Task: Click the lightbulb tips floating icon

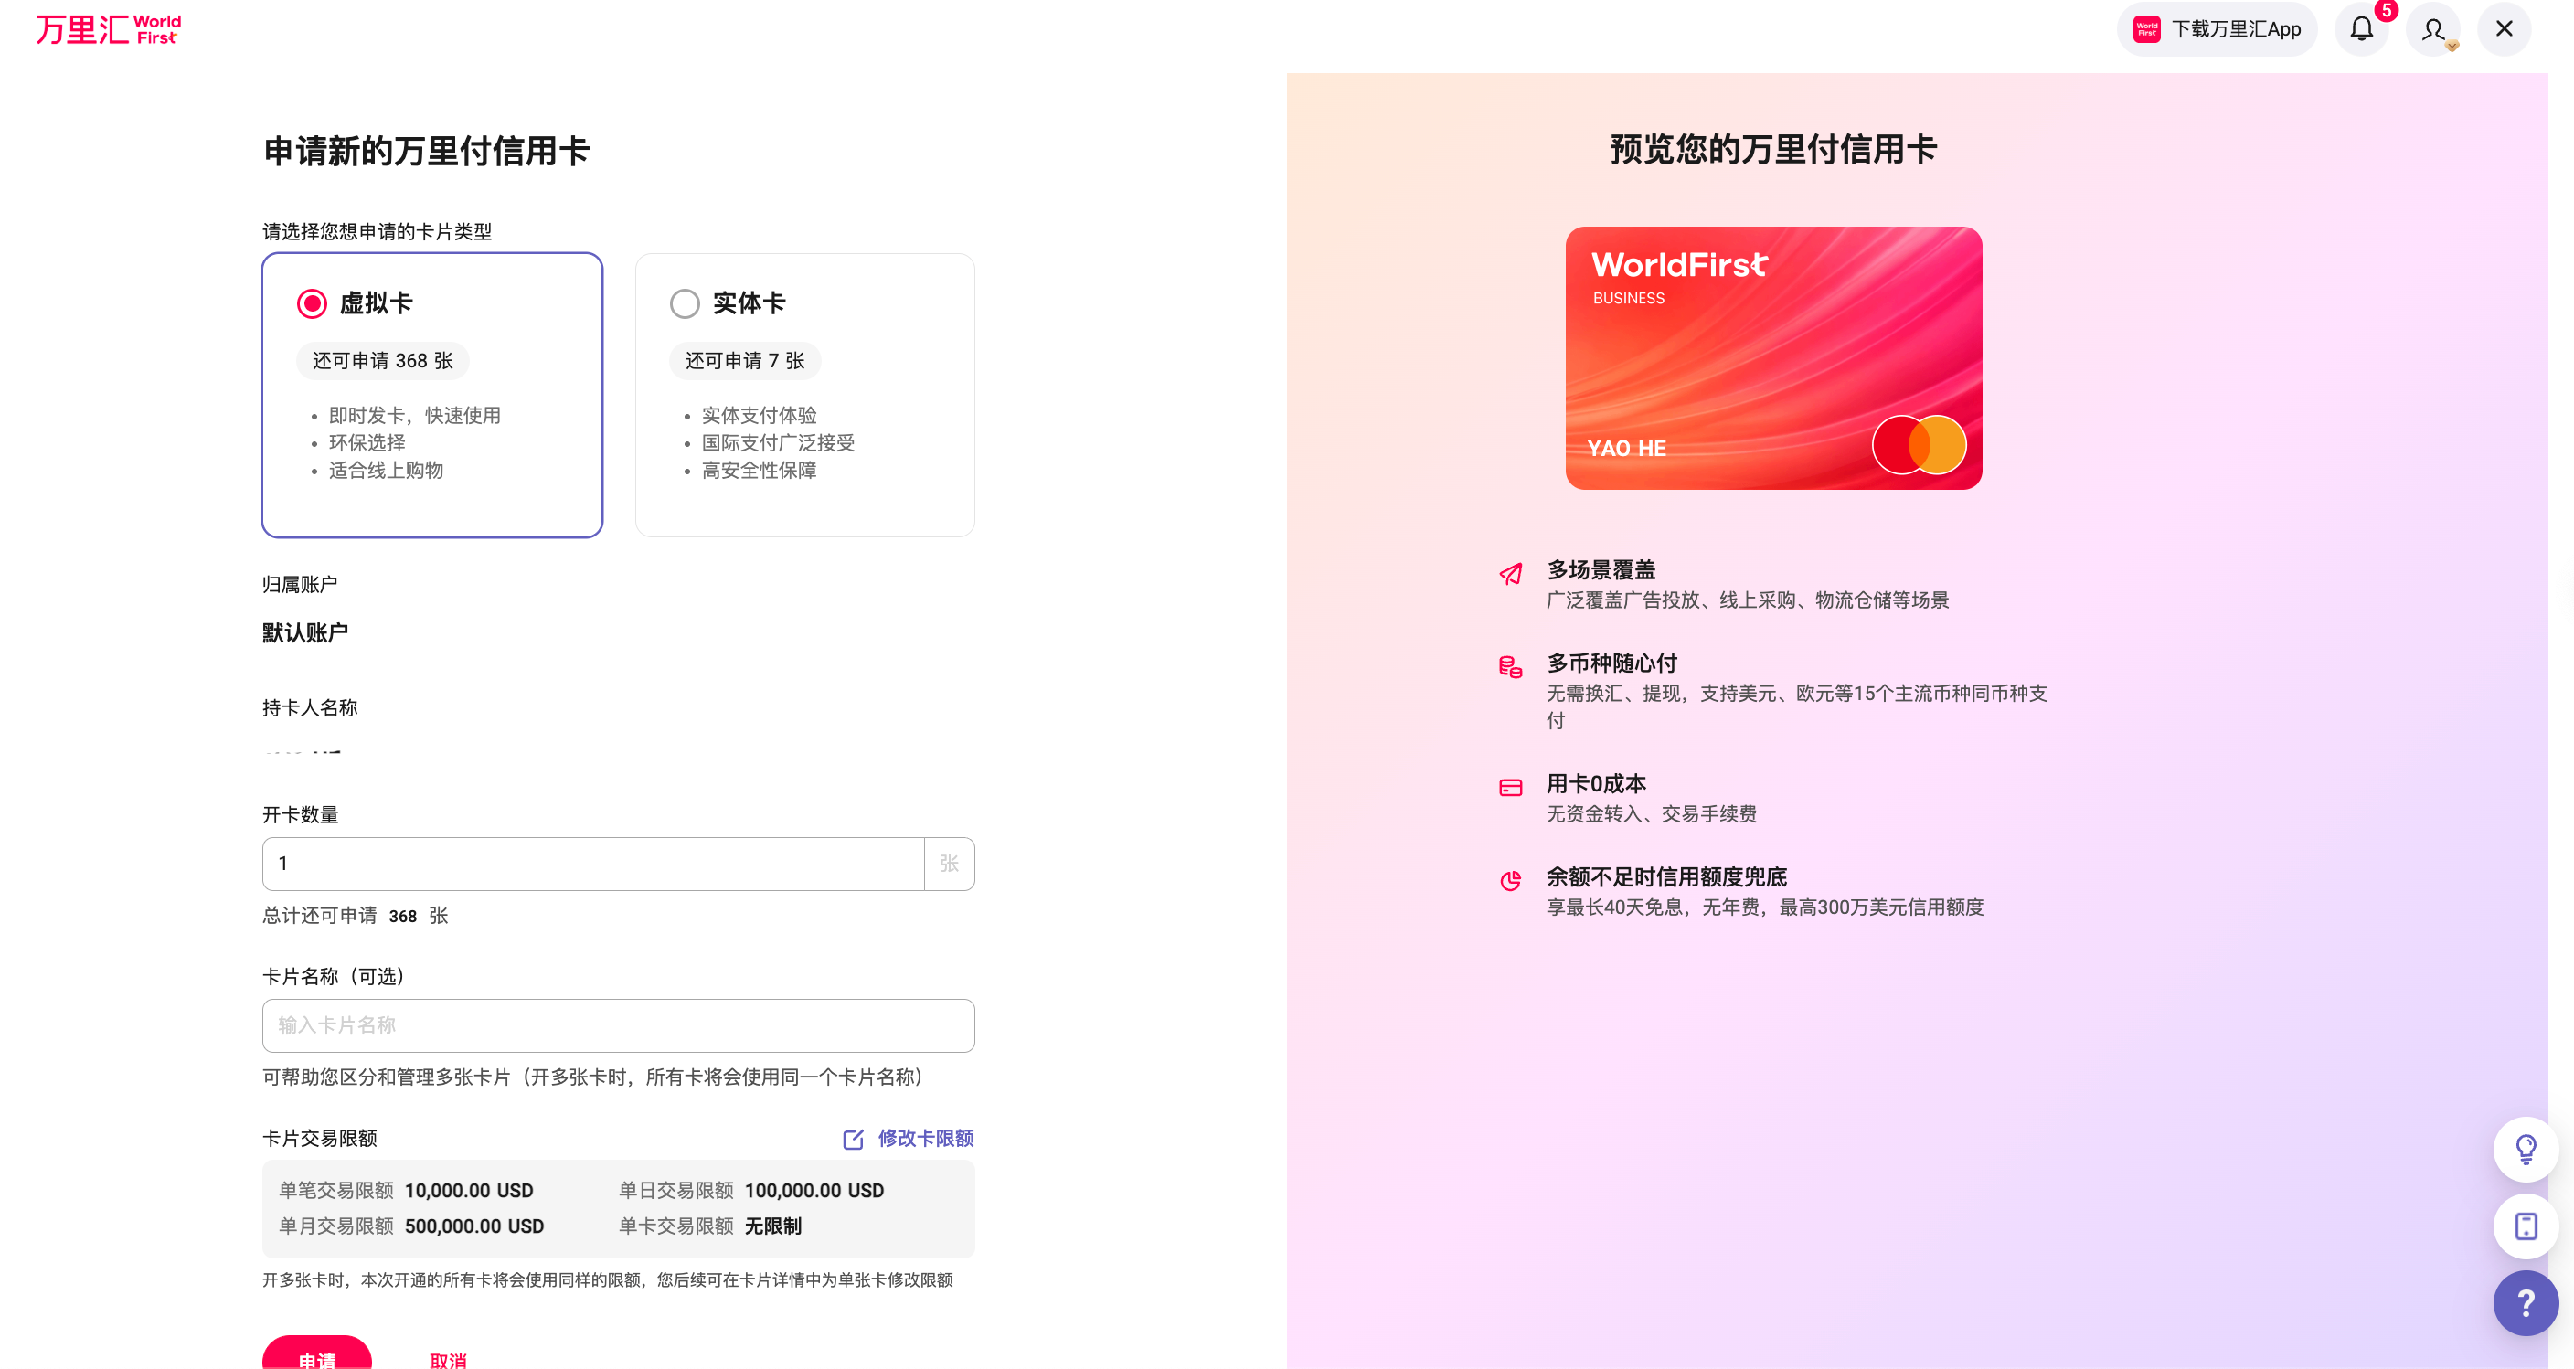Action: point(2525,1149)
